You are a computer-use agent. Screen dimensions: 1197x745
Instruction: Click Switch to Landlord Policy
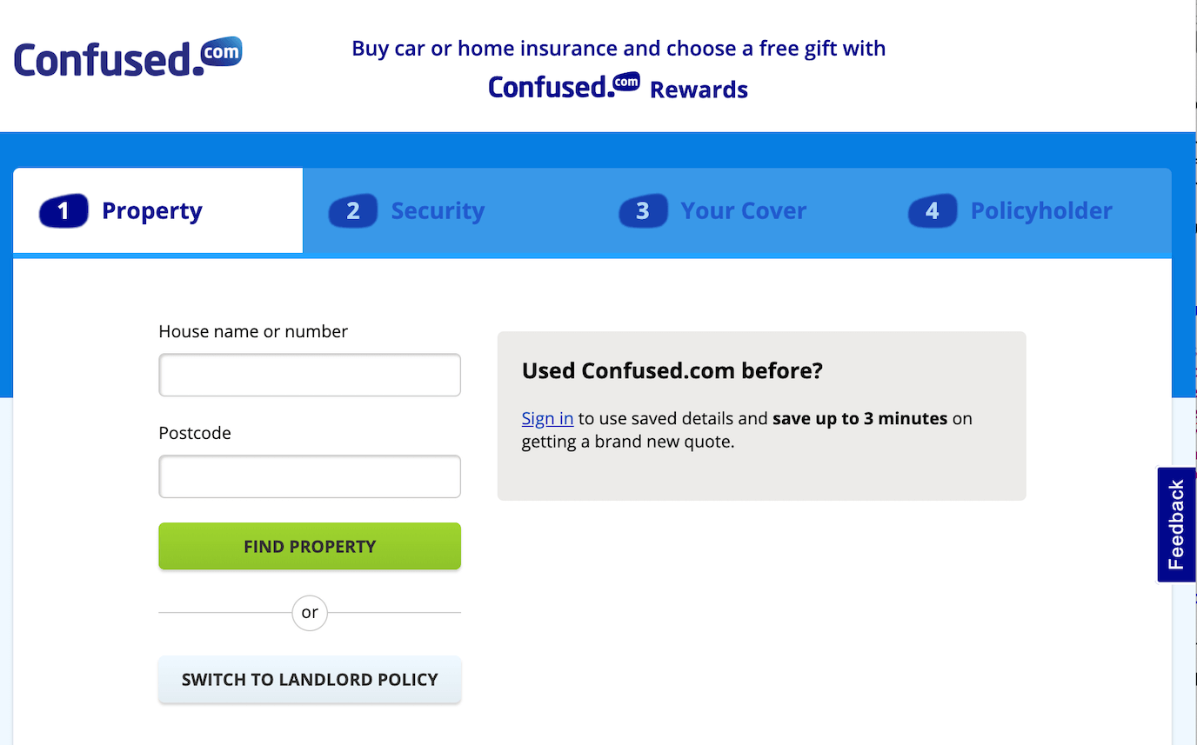(309, 679)
